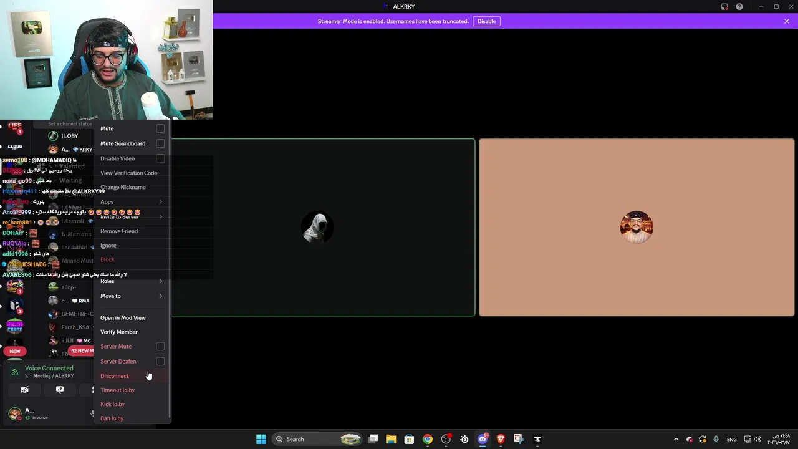
Task: Choose Change Nickname from menu
Action: (x=132, y=187)
